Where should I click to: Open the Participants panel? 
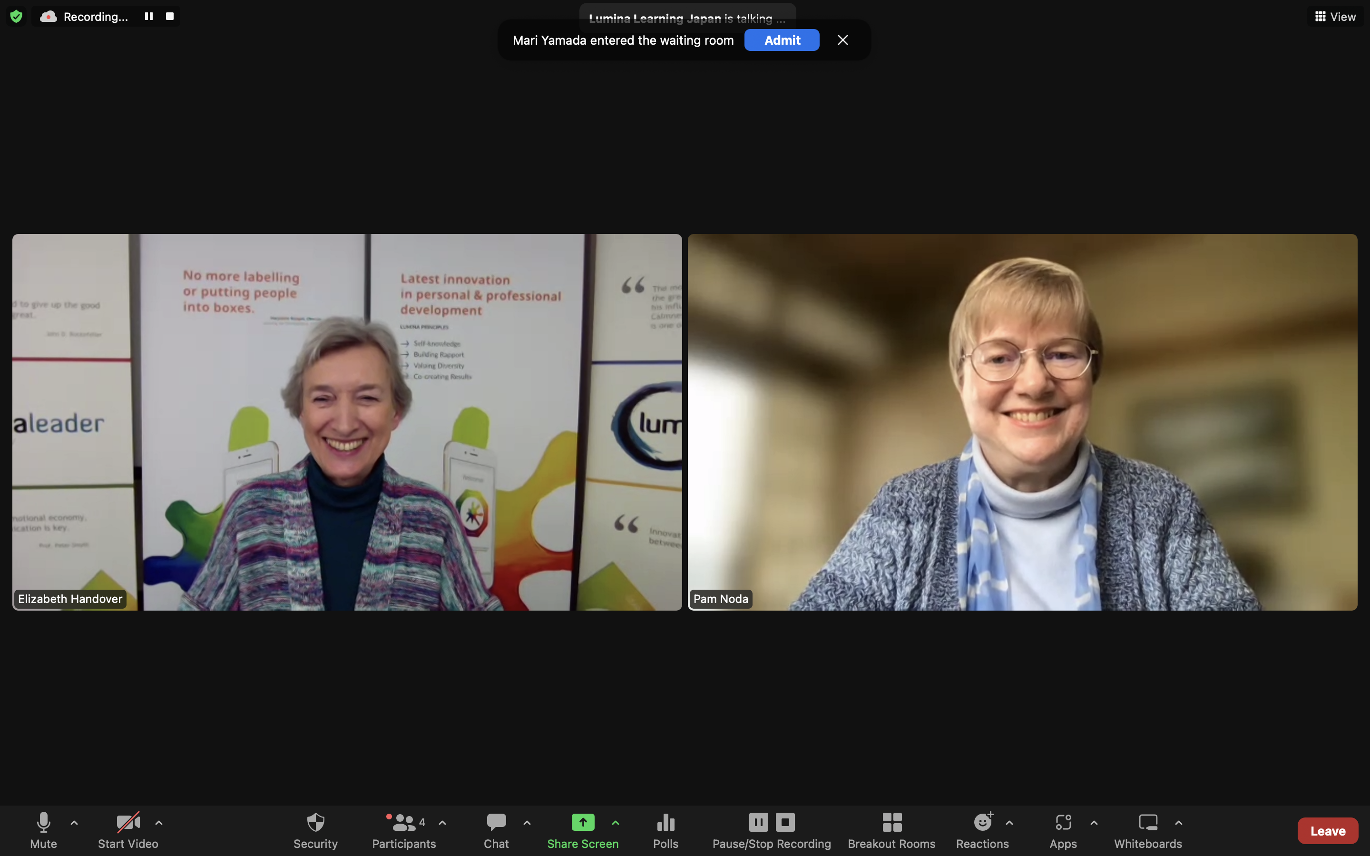tap(404, 829)
